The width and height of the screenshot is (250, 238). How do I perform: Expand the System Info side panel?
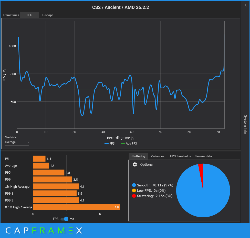click(245, 124)
